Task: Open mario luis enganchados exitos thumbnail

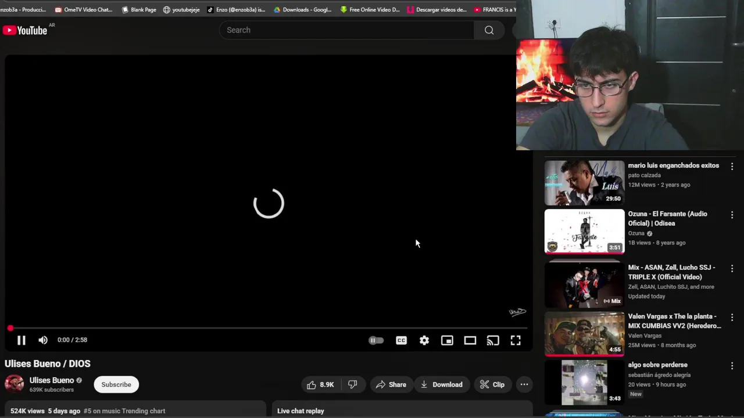Action: [x=584, y=183]
